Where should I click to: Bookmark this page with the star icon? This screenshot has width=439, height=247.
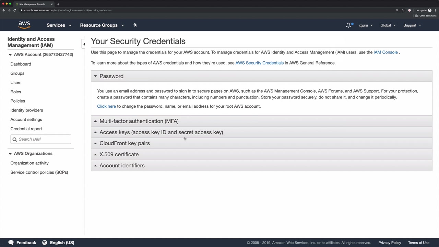coord(403,10)
